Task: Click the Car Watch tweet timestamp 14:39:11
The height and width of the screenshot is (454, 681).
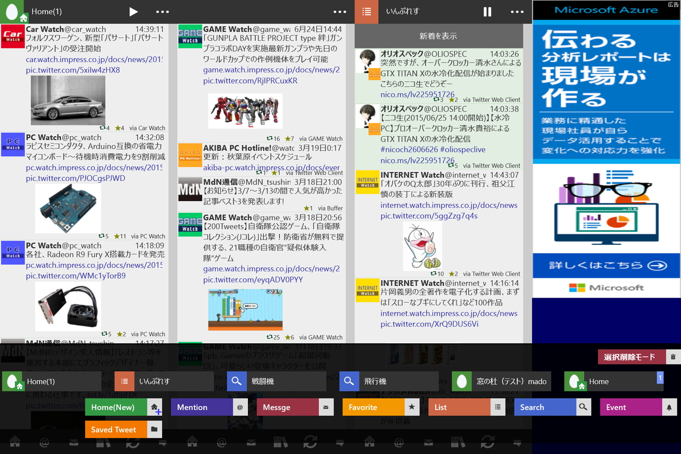Action: [x=150, y=29]
